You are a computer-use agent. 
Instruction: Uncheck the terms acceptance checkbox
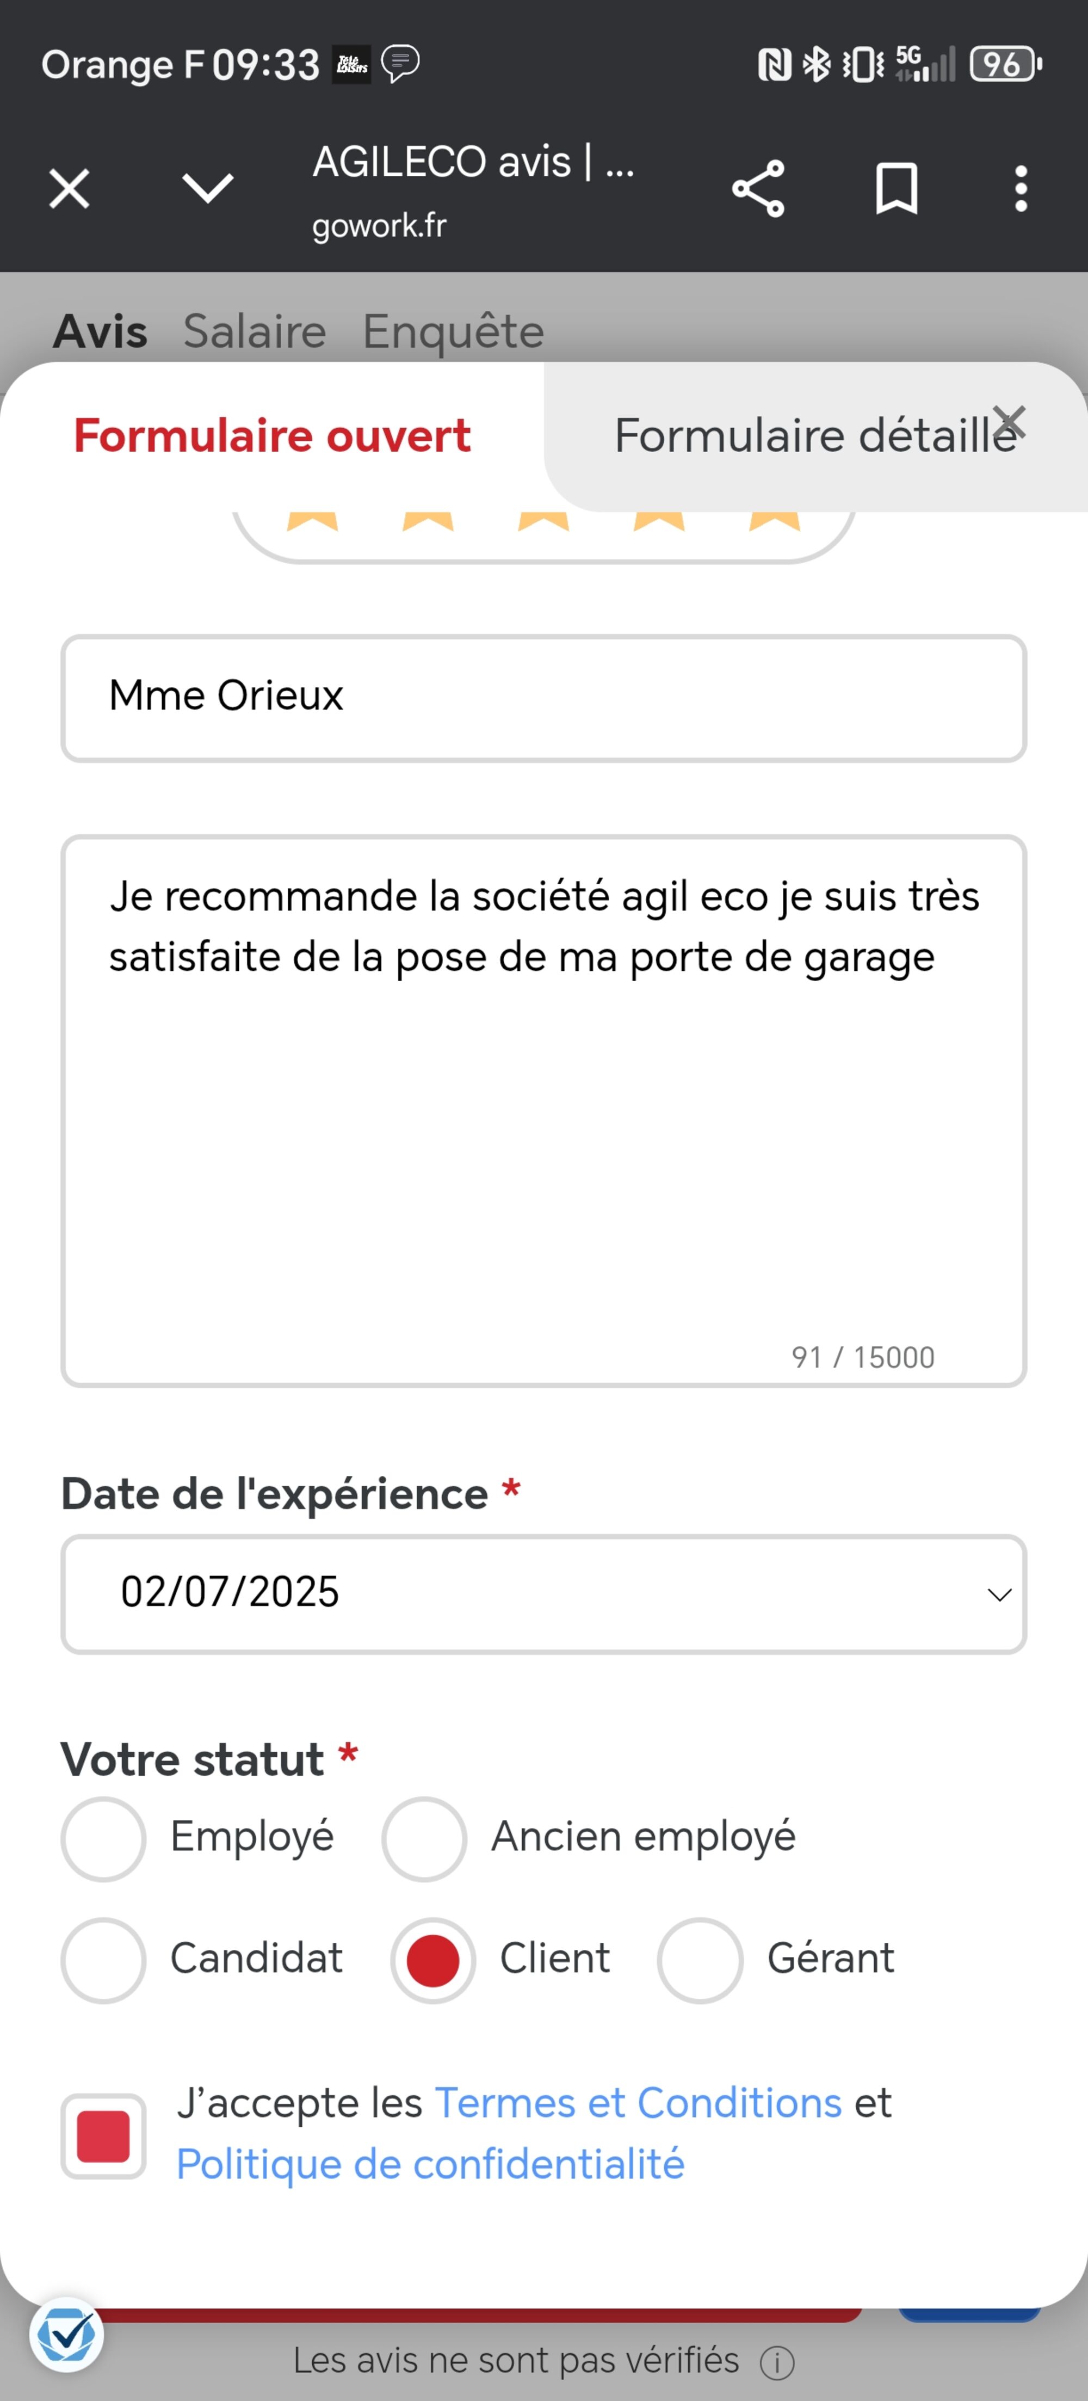(x=103, y=2135)
